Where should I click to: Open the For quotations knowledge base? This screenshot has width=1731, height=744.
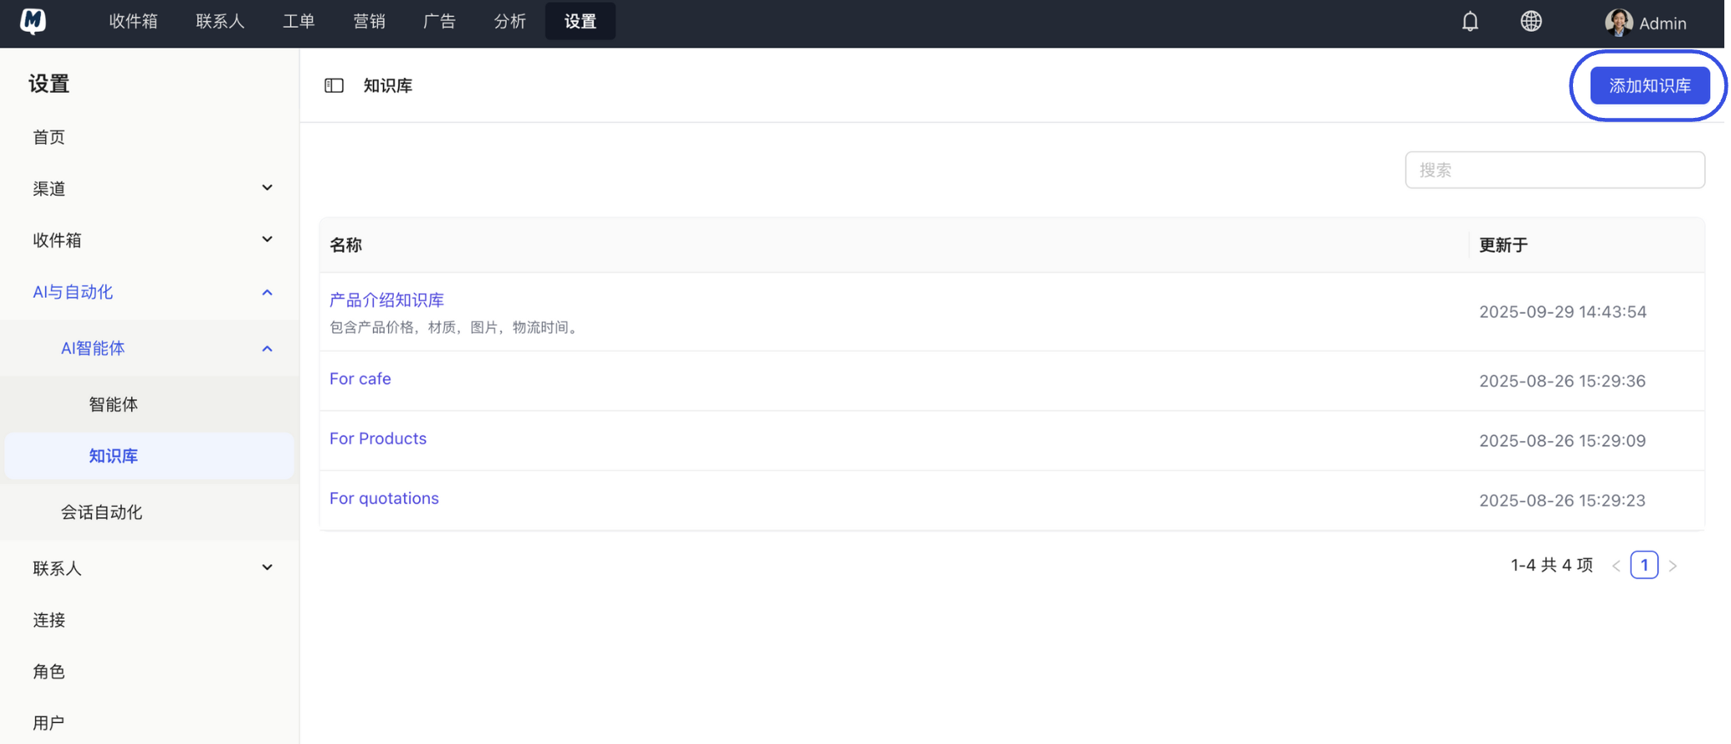(384, 498)
